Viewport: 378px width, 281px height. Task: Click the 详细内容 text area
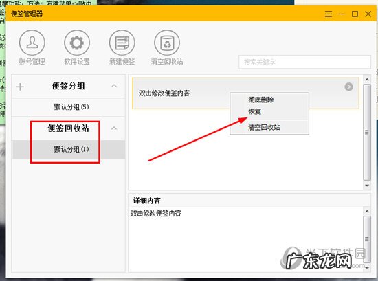pos(245,238)
